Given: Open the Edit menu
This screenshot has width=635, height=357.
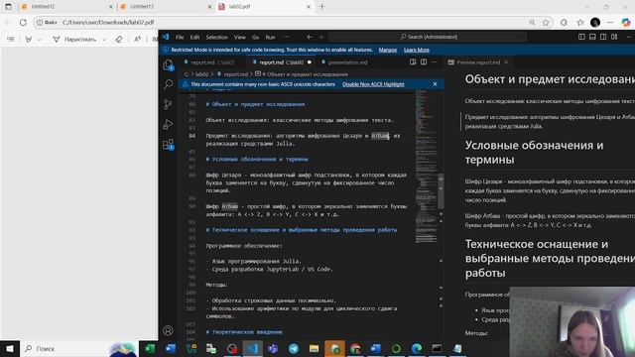Looking at the screenshot, I should tap(194, 38).
